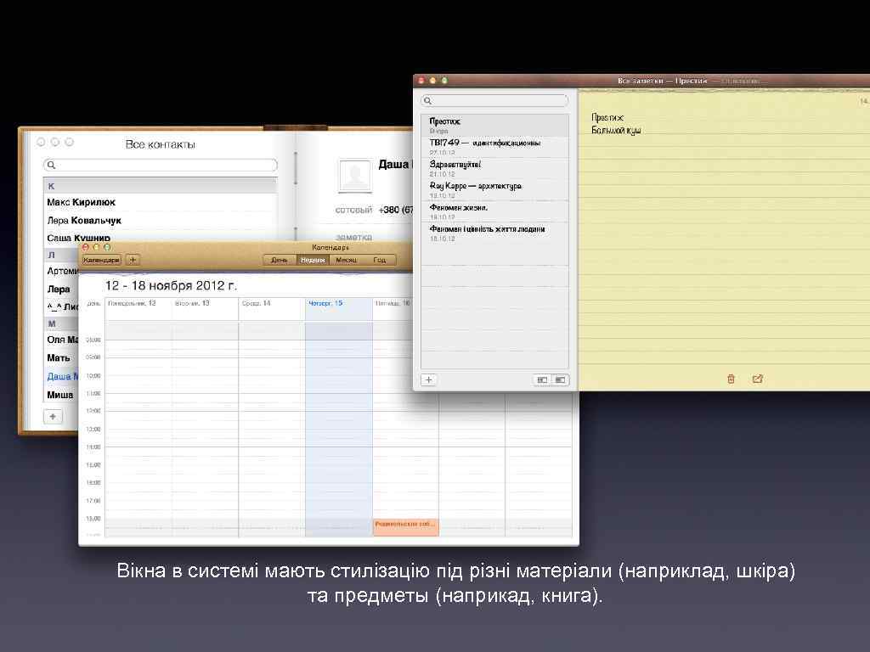Open the Здравствуйте! note
Image resolution: width=870 pixels, height=652 pixels.
coord(494,169)
